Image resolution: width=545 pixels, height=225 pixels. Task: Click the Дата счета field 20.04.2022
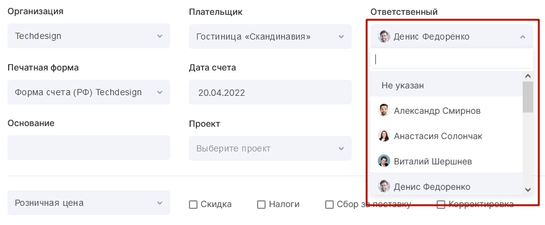click(270, 92)
